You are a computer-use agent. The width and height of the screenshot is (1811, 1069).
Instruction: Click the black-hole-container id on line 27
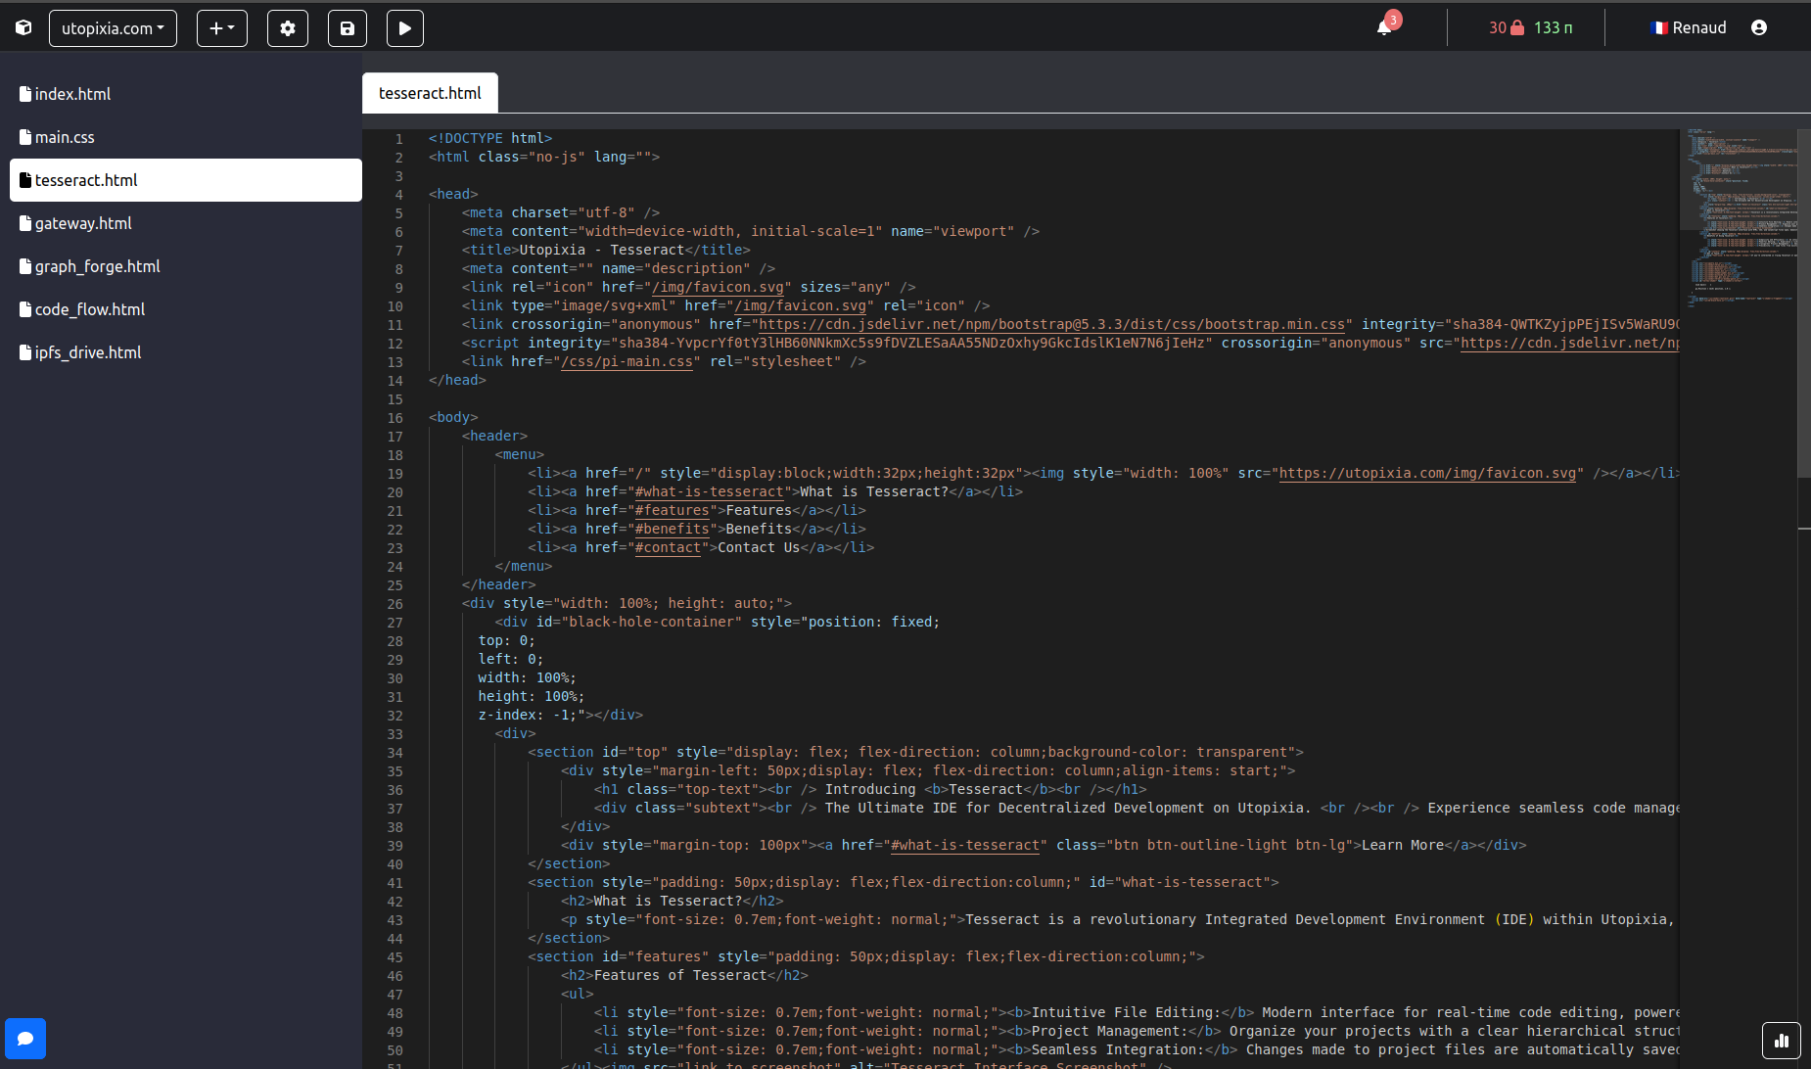point(651,622)
